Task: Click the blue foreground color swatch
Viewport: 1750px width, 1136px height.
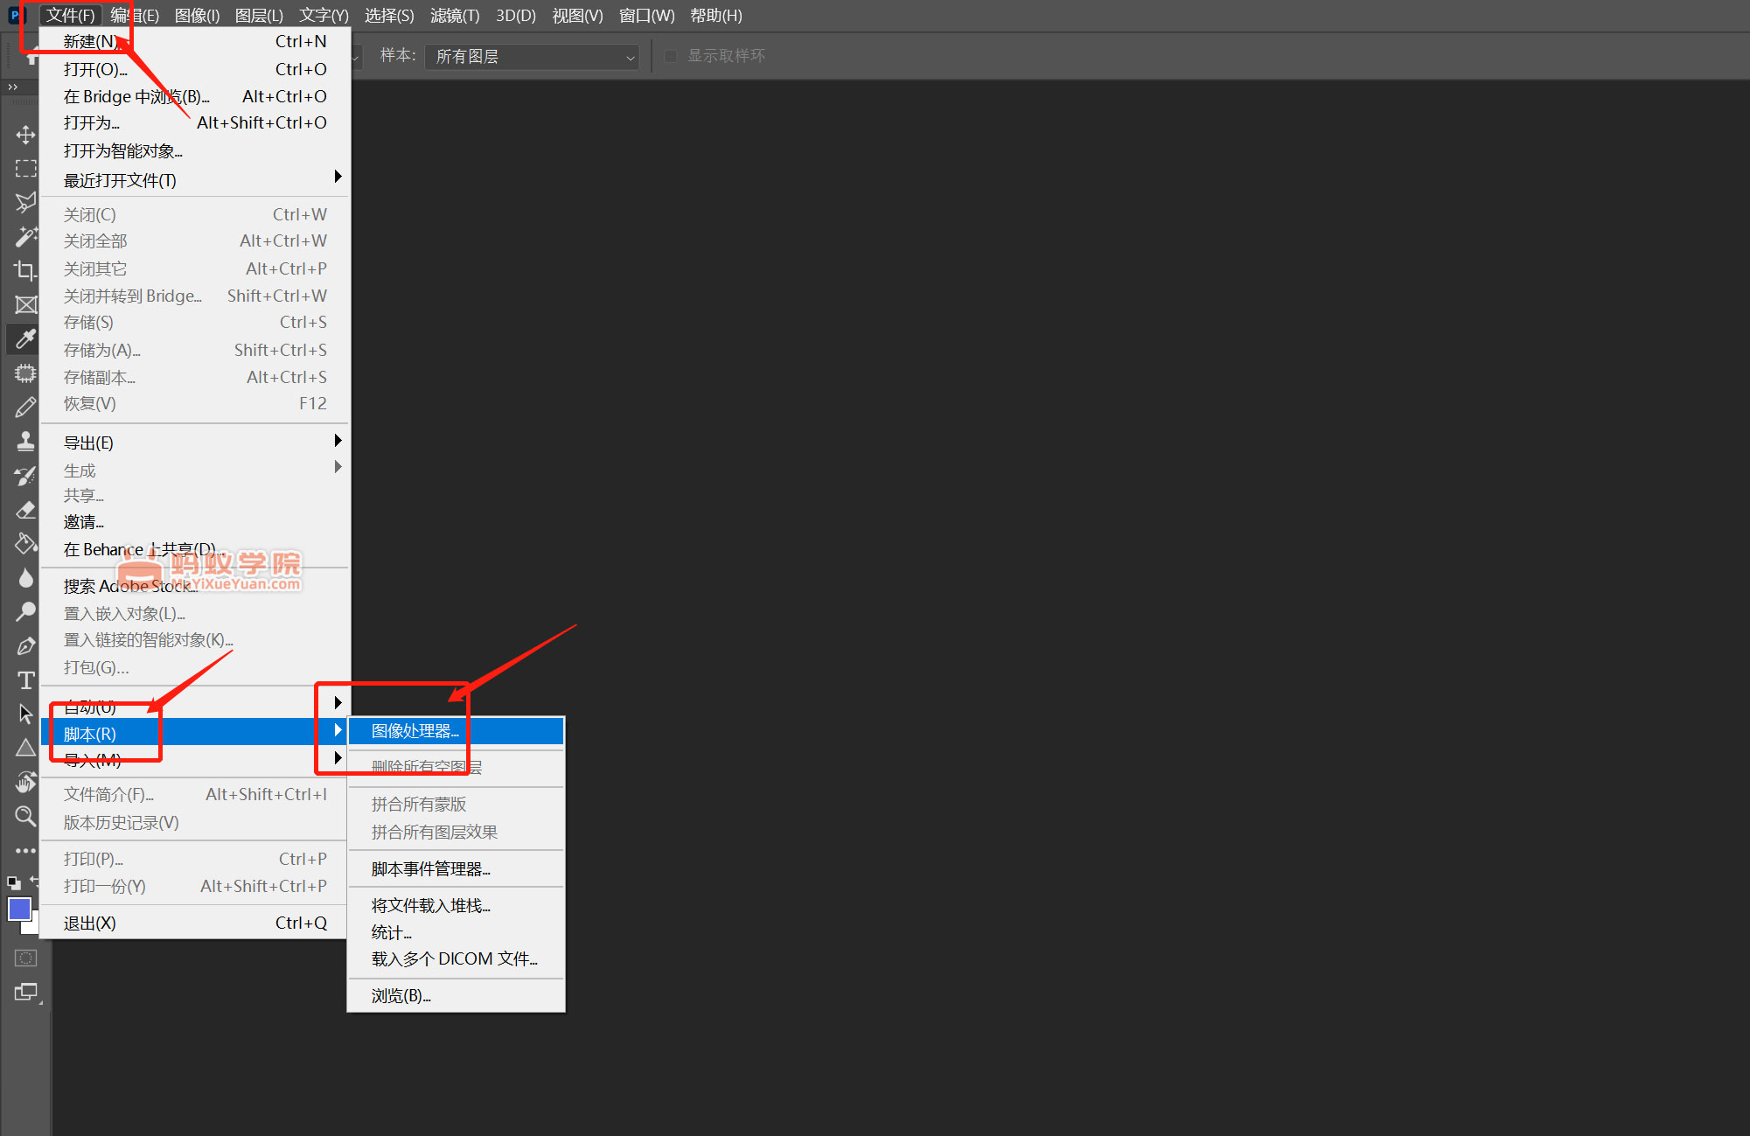Action: pos(19,909)
